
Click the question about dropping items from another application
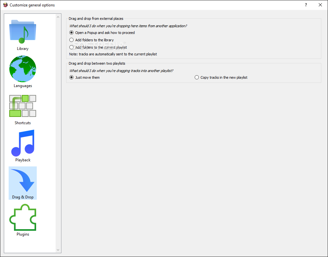[x=128, y=26]
